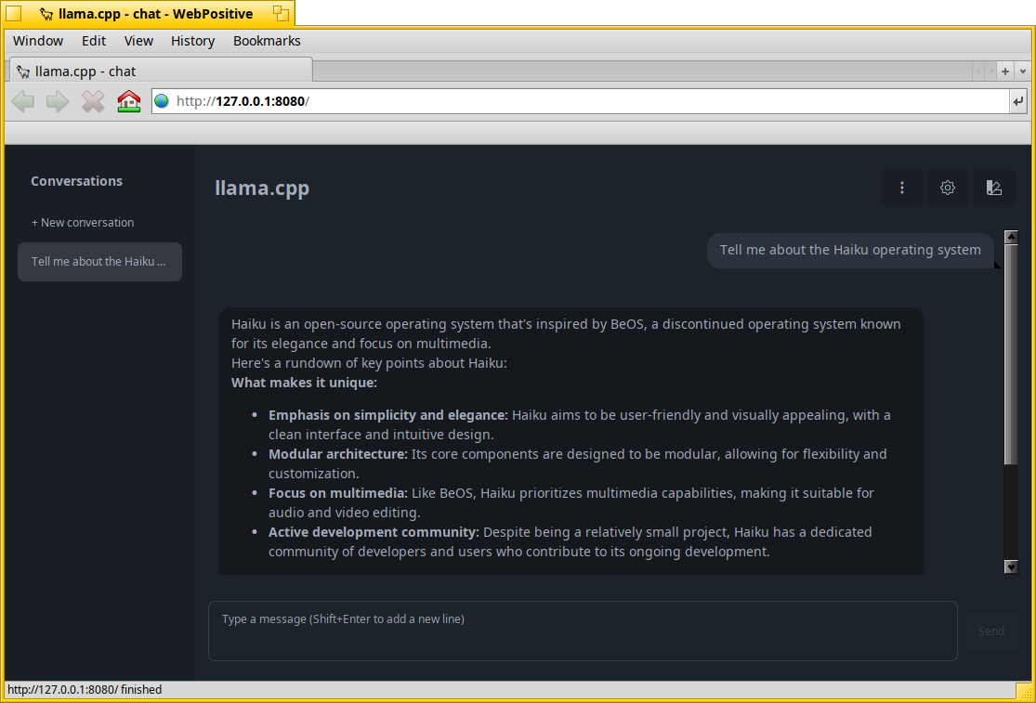Viewport: 1036px width, 703px height.
Task: Add a new browser tab with plus
Action: pos(1005,72)
